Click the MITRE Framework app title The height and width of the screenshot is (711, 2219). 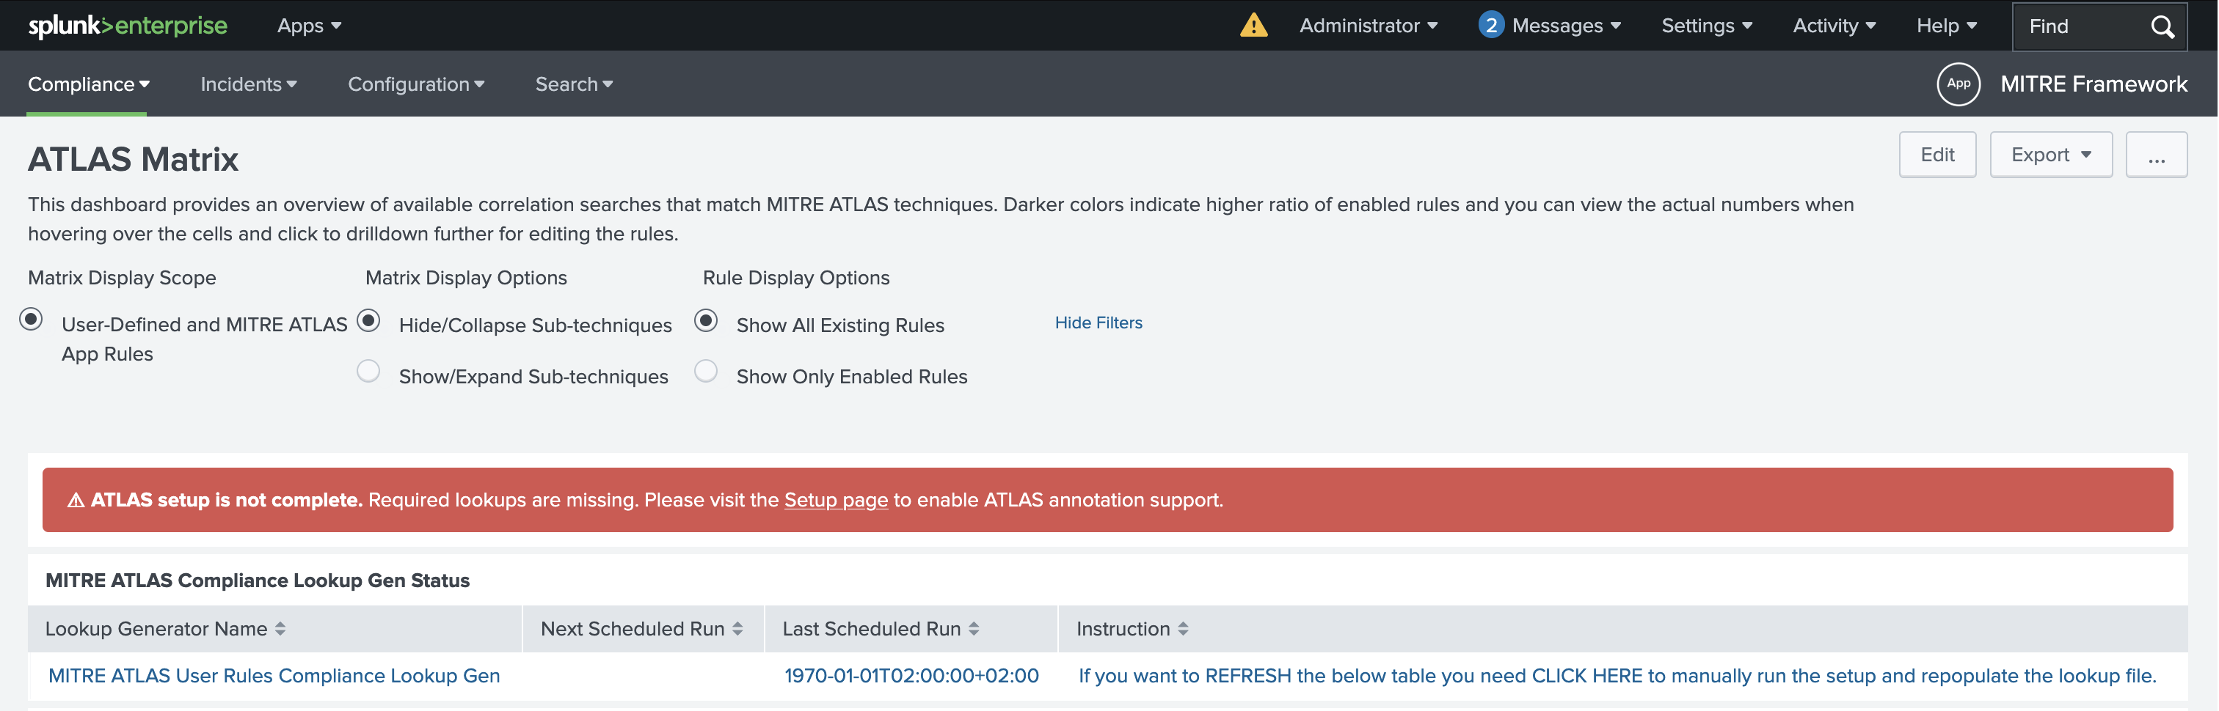point(2094,84)
